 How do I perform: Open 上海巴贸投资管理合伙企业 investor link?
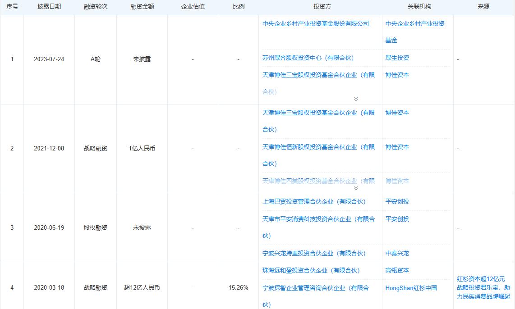pyautogui.click(x=314, y=201)
